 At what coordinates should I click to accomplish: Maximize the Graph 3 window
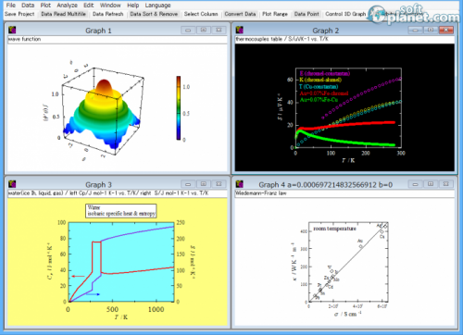click(x=204, y=184)
